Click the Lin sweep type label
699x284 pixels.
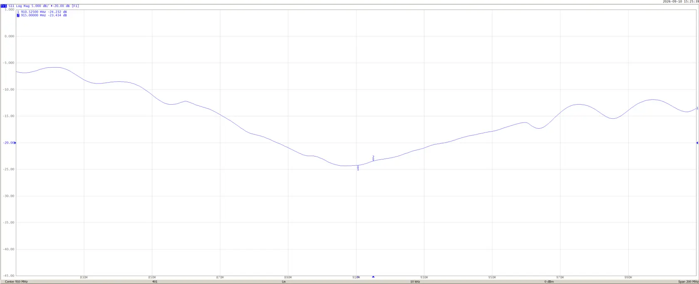(284, 282)
